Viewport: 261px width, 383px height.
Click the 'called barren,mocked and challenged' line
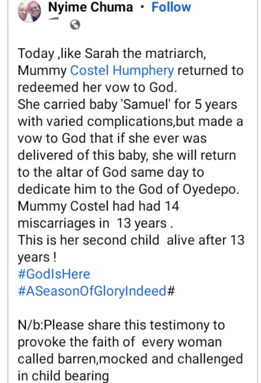[x=130, y=359]
